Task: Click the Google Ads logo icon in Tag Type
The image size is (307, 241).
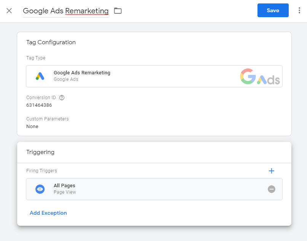Action: click(x=40, y=76)
